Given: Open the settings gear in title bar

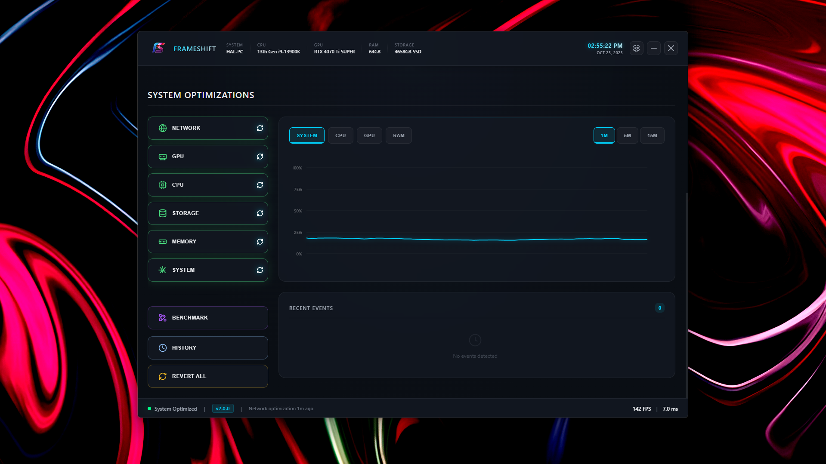Looking at the screenshot, I should [636, 48].
